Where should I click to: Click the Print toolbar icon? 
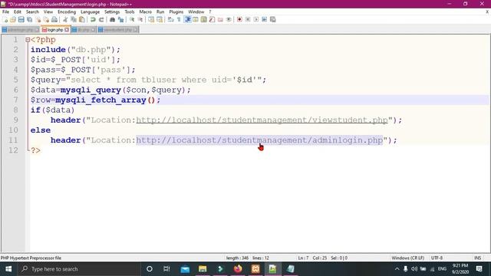click(54, 20)
